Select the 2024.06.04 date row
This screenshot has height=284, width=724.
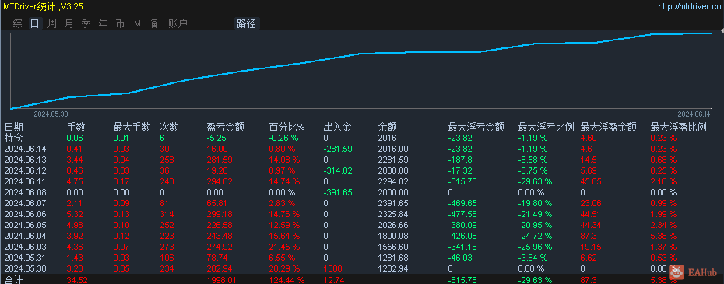pos(25,236)
